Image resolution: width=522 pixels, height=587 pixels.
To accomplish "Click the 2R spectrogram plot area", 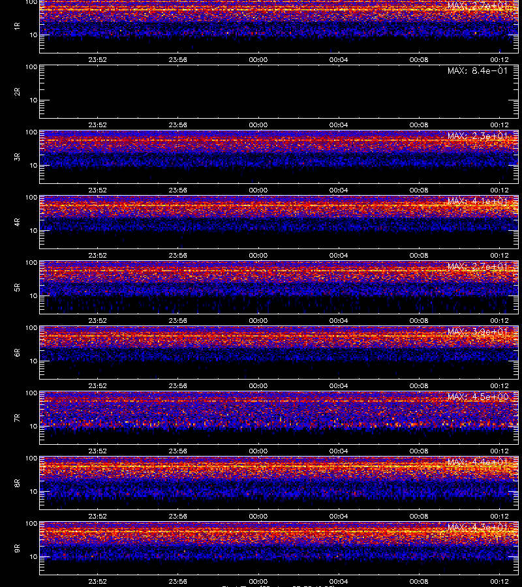I will coord(279,92).
